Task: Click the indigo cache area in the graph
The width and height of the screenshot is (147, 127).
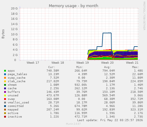Action: 103,54
